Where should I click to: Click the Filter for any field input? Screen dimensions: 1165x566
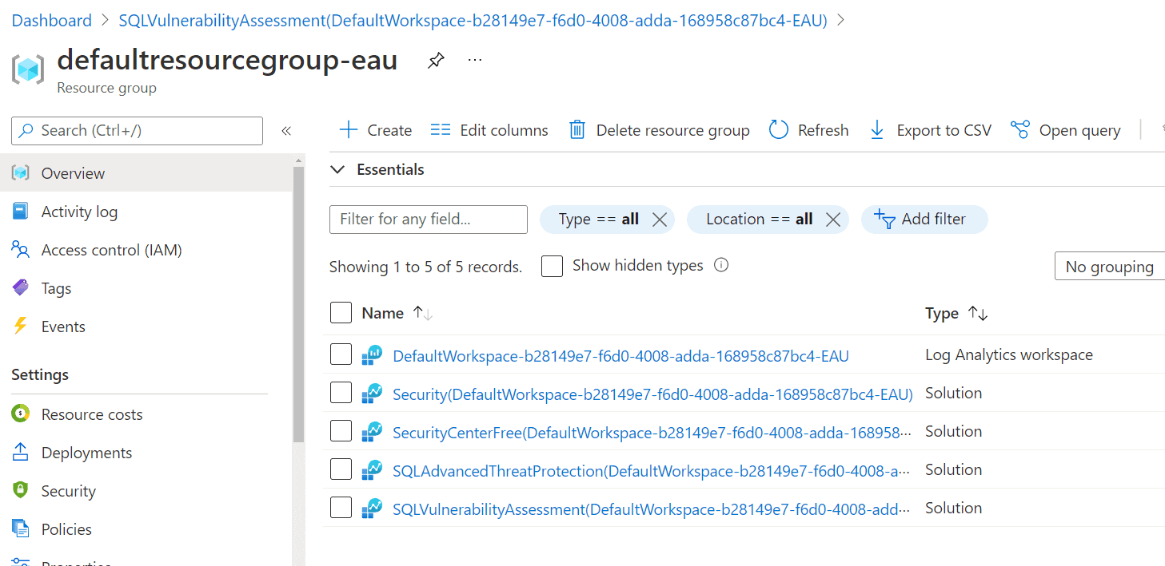tap(429, 220)
